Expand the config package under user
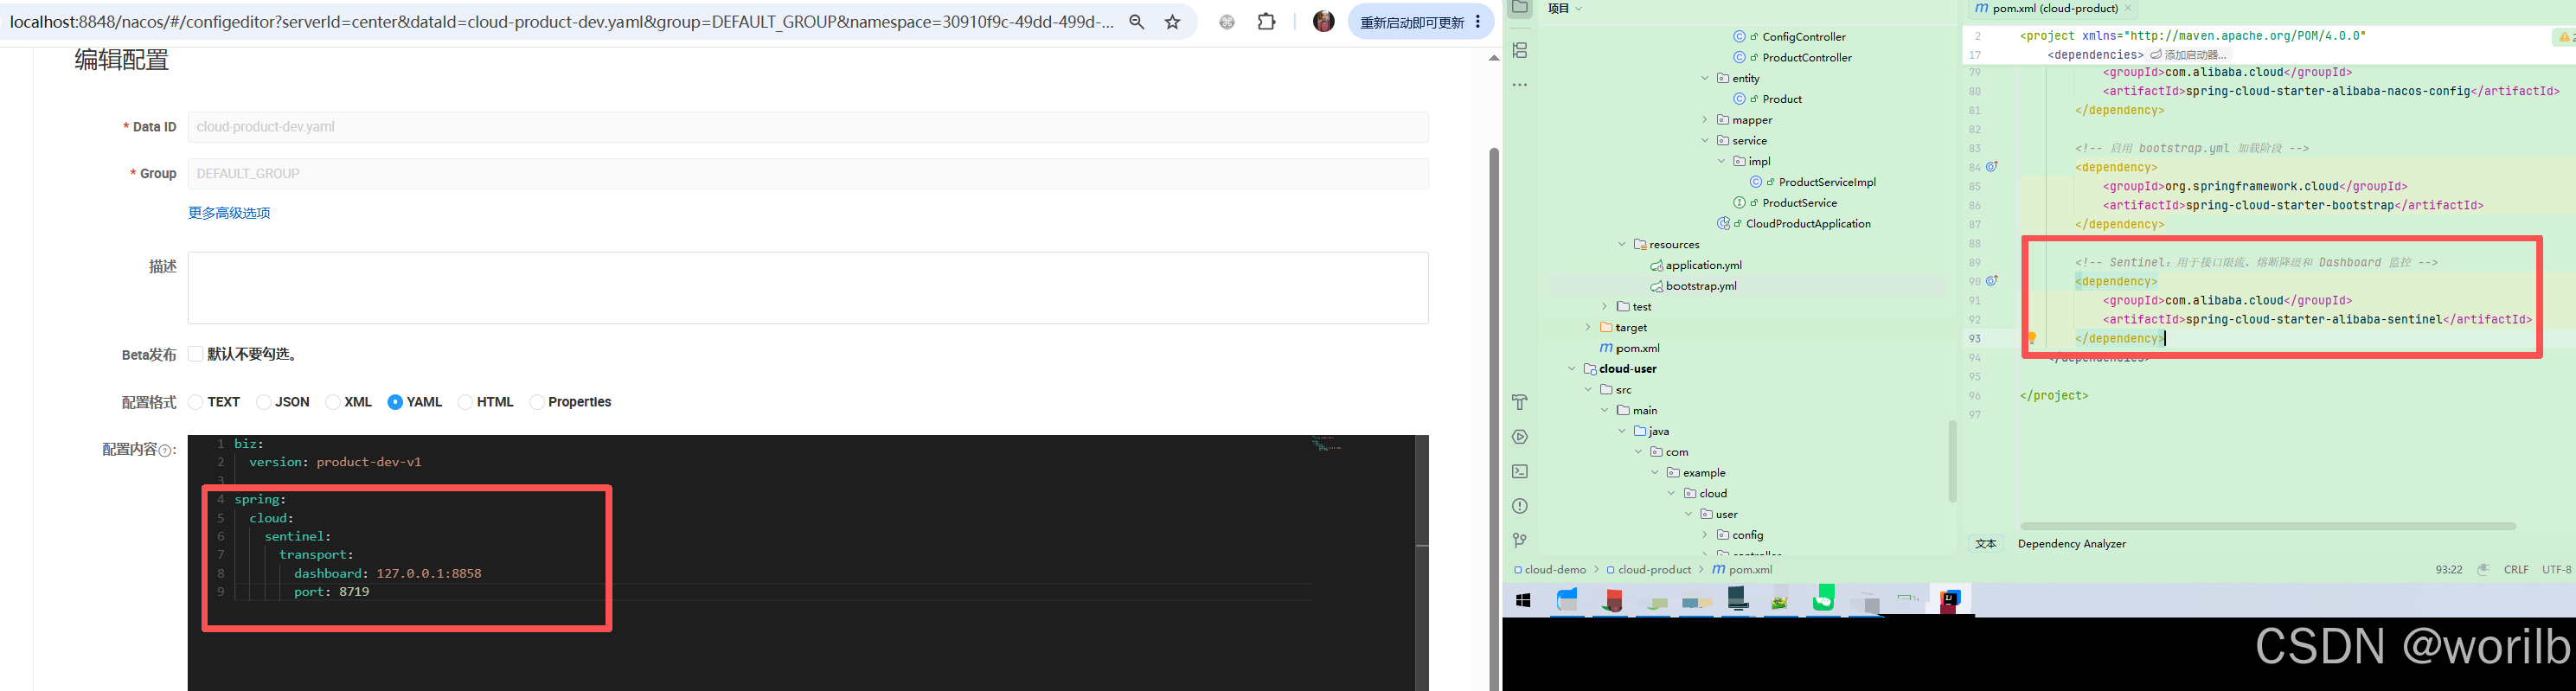Image resolution: width=2576 pixels, height=691 pixels. pyautogui.click(x=1705, y=535)
